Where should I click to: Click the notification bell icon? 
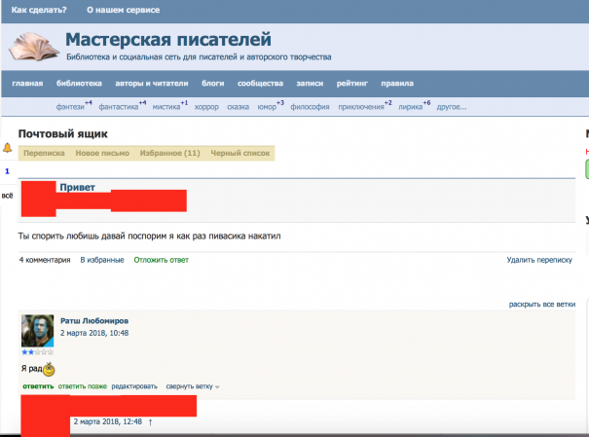[x=8, y=148]
